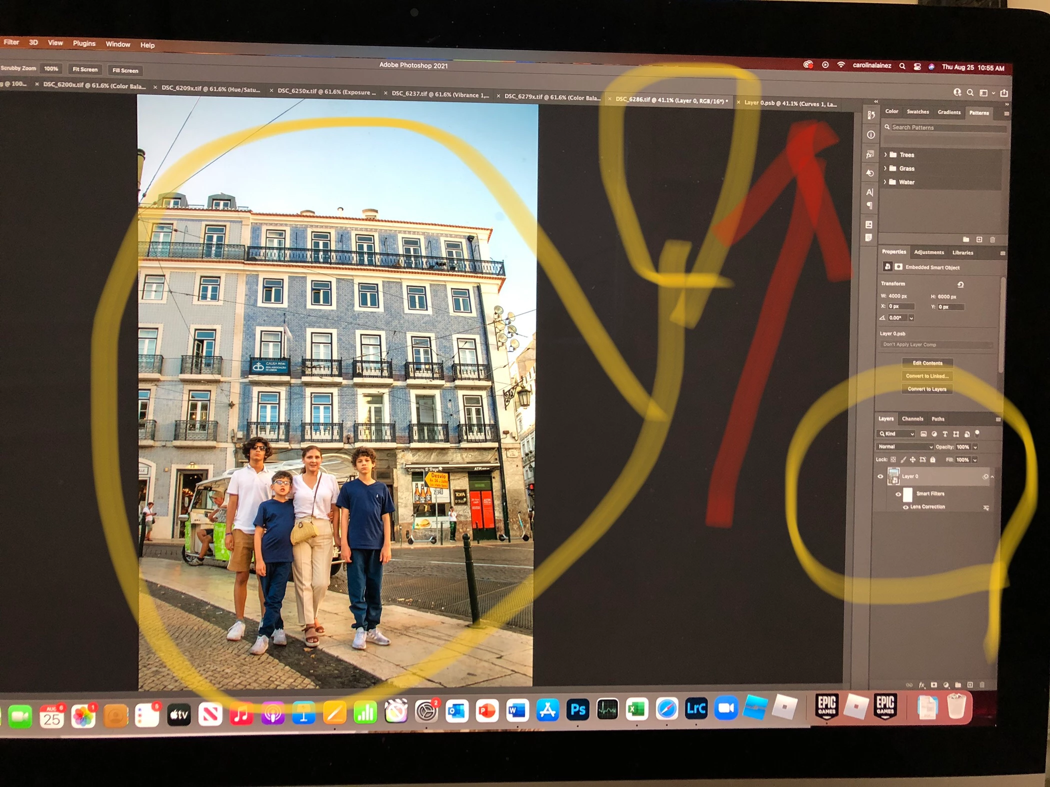Open the Character panel icon
The width and height of the screenshot is (1050, 787).
tap(869, 192)
